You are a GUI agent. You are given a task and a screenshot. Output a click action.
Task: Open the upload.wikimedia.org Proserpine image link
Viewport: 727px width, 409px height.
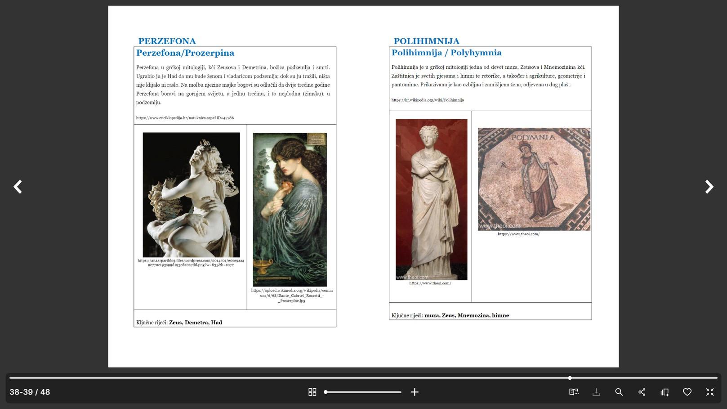pos(292,296)
